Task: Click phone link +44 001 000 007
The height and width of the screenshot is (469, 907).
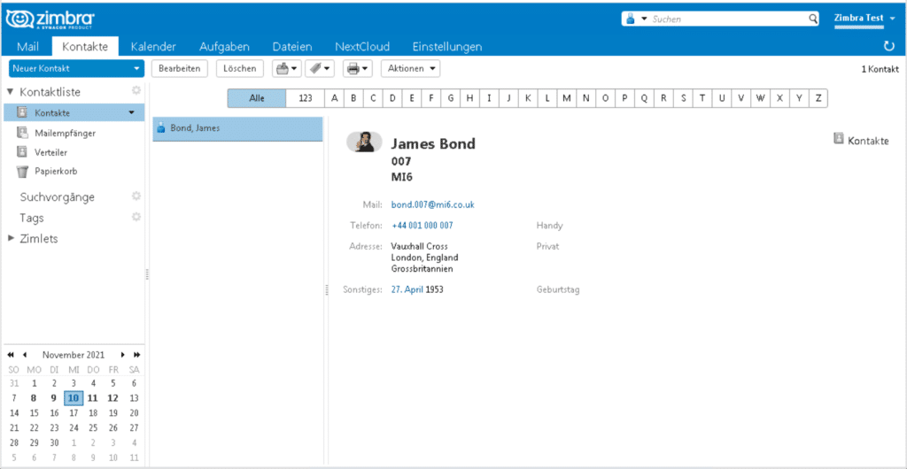Action: coord(422,226)
